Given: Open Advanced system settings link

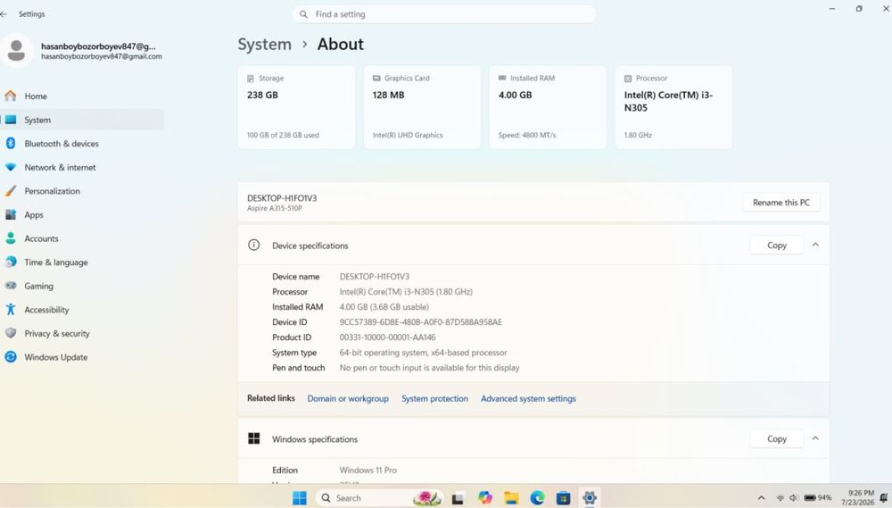Looking at the screenshot, I should (528, 399).
